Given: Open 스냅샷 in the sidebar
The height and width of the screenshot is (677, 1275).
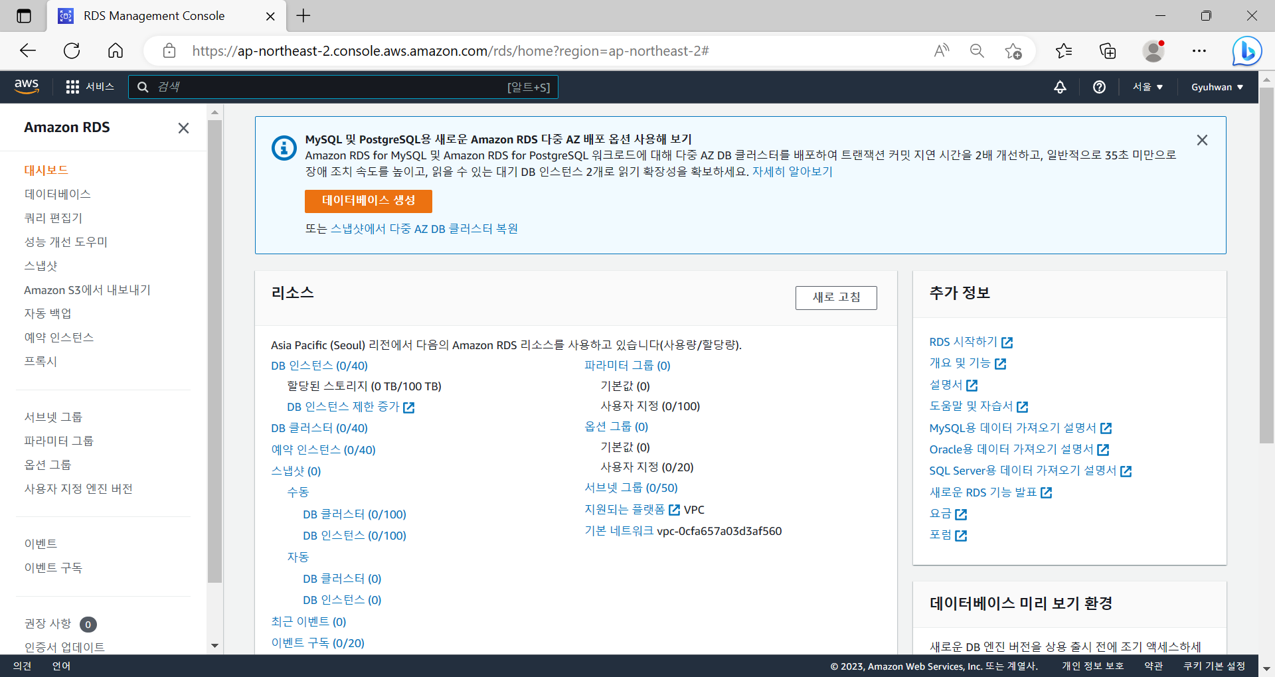Looking at the screenshot, I should click(41, 266).
